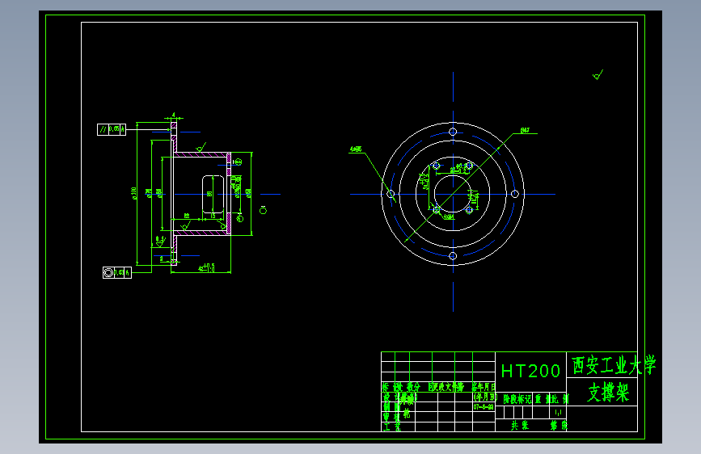This screenshot has height=454, width=701.
Task: Select the slotted window in section view
Action: 213,195
